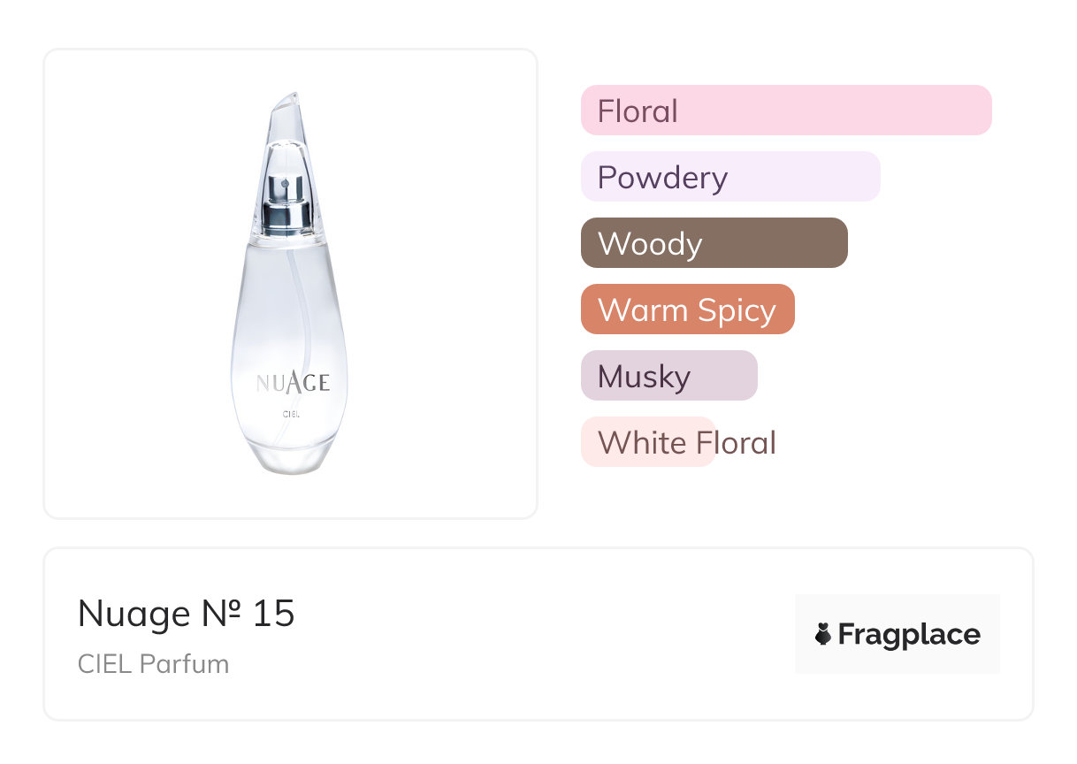1077x764 pixels.
Task: Click the 'Warm Spicy' text label
Action: pos(686,310)
